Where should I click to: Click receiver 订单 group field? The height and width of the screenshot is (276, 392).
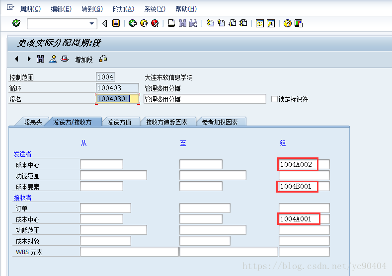point(304,208)
